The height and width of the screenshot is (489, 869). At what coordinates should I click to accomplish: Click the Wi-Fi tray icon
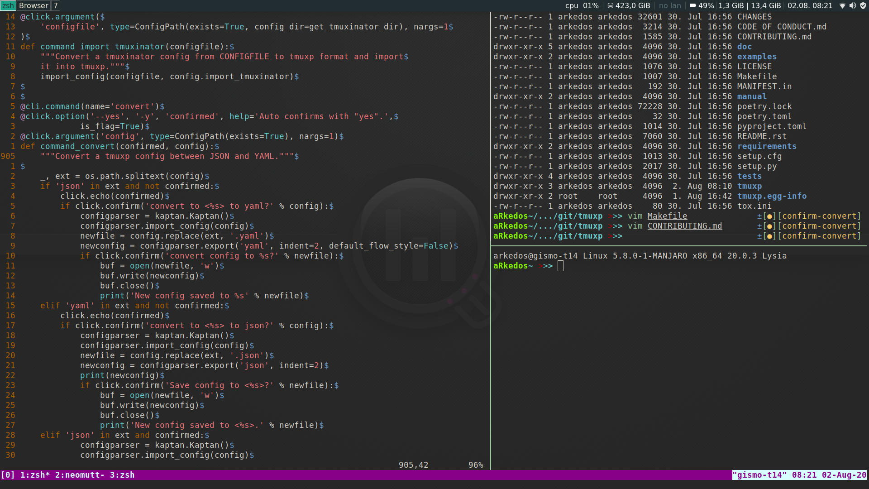click(x=842, y=6)
